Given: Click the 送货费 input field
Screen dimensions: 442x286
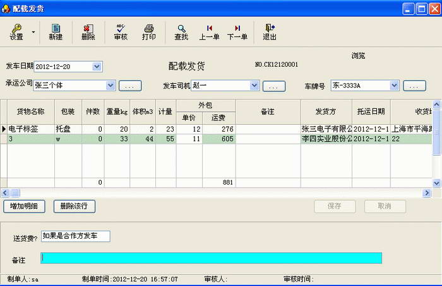Looking at the screenshot, I should tap(76, 236).
